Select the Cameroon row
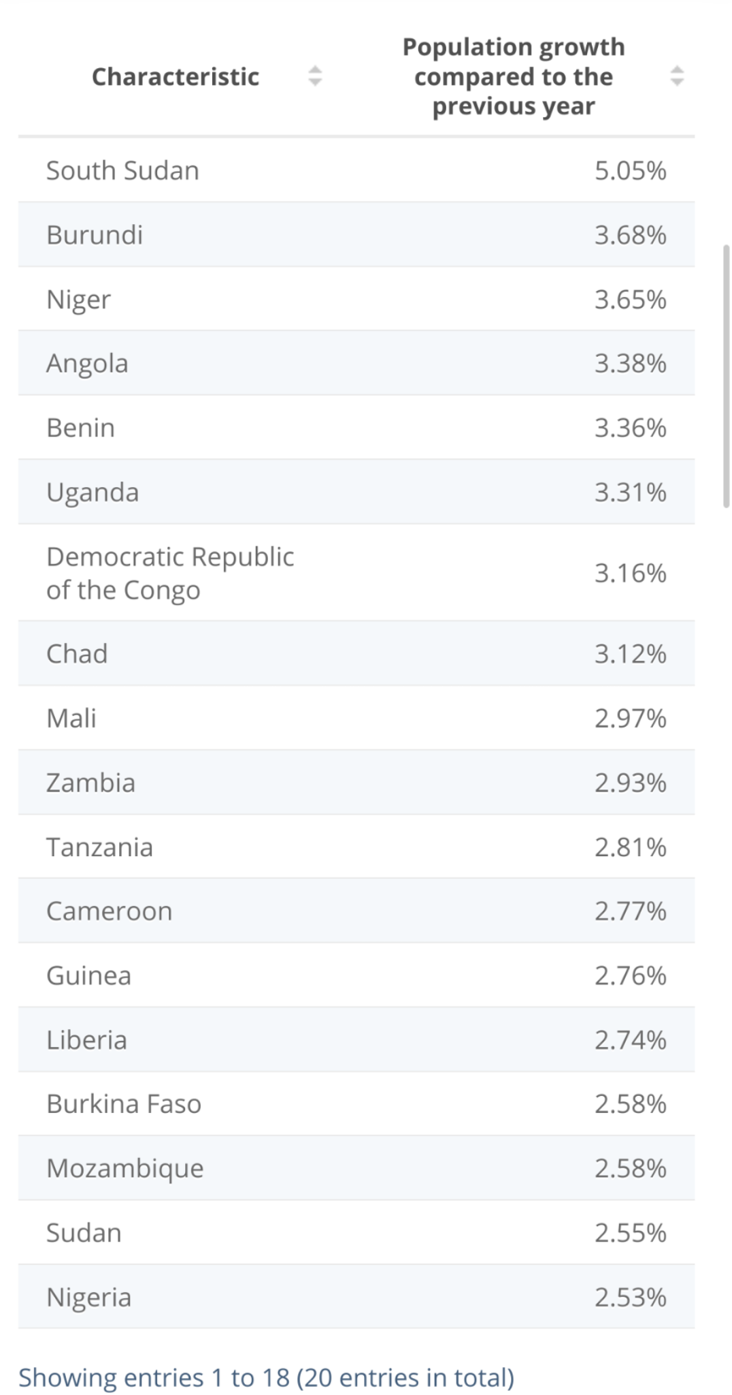 pos(356,911)
